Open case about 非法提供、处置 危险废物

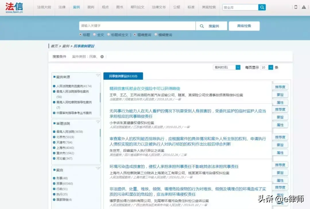[188, 192]
